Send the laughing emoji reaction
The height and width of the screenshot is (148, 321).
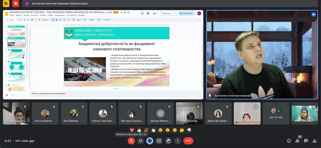tap(160, 130)
